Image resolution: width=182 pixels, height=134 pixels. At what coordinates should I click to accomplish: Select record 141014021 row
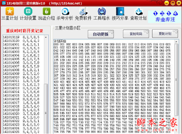click(x=21, y=117)
